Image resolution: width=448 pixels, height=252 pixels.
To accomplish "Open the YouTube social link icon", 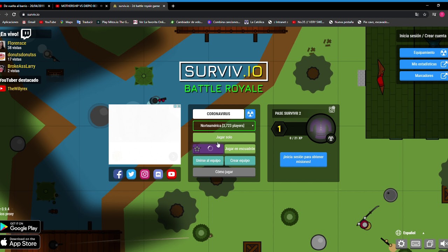I will [x=171, y=174].
